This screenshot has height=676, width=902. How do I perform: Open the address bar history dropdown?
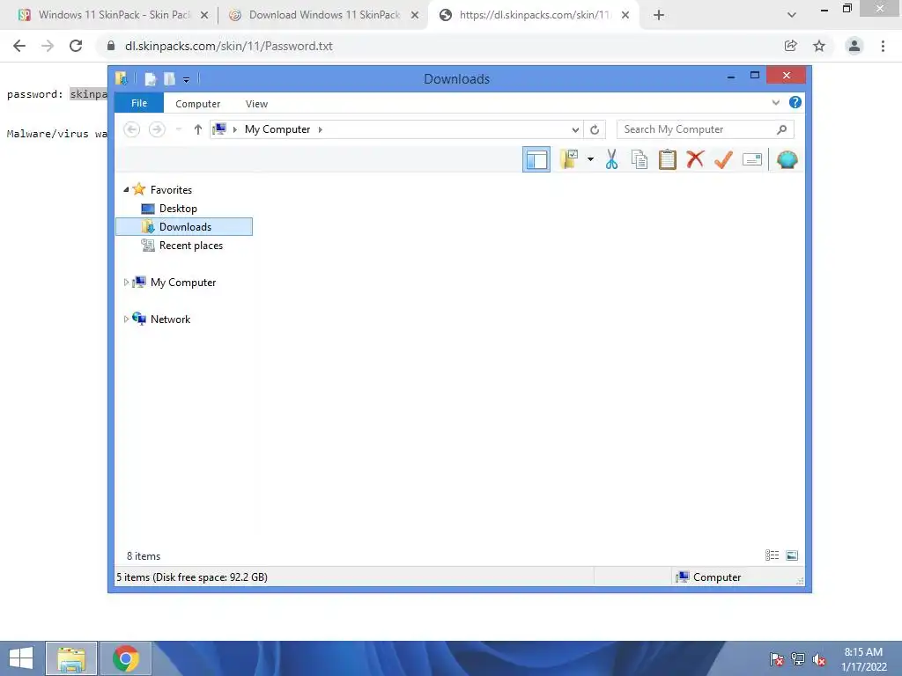click(x=574, y=130)
